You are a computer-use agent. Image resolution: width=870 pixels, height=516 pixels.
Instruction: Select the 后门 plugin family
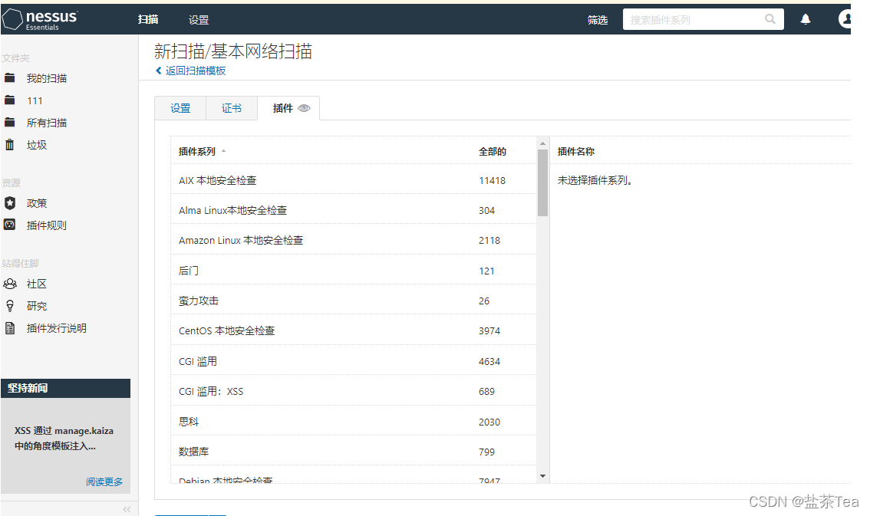click(x=354, y=271)
